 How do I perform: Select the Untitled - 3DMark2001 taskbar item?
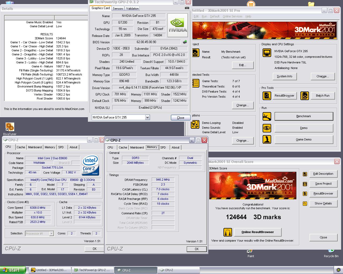click(50, 270)
